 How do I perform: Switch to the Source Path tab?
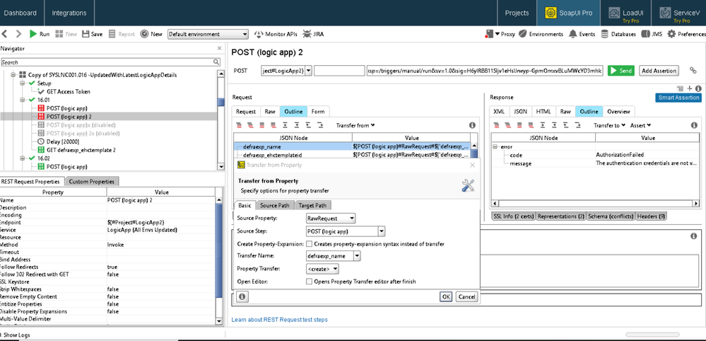(274, 206)
